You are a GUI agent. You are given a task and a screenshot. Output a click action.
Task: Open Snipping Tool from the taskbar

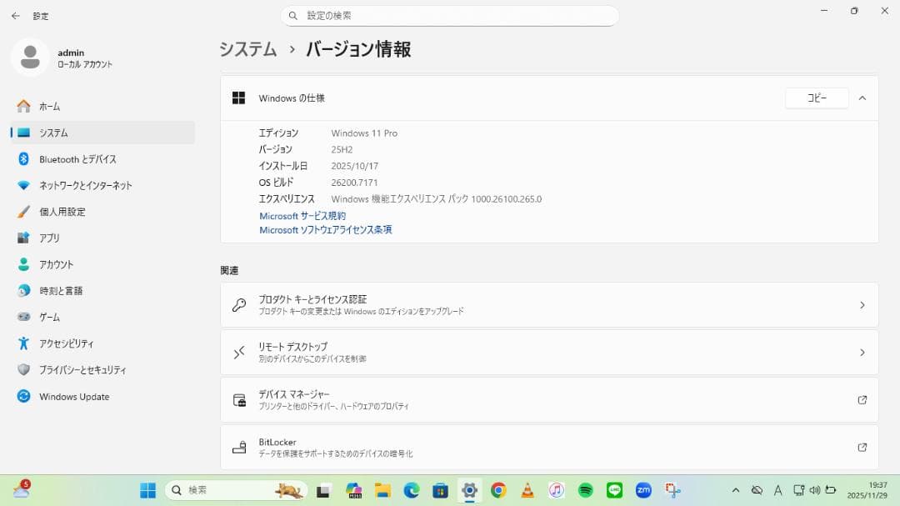click(x=672, y=490)
